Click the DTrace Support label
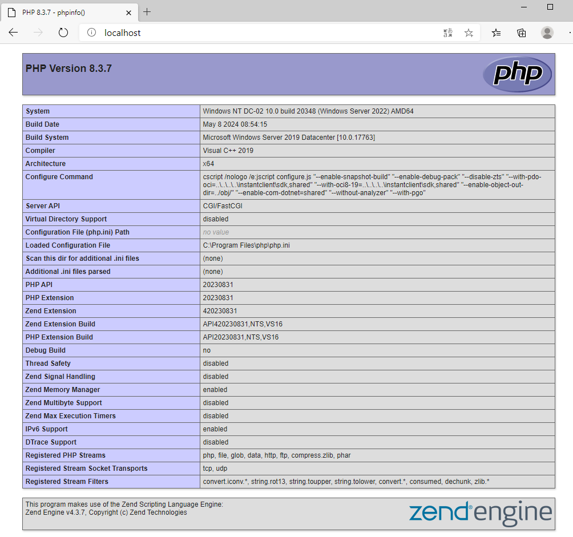The height and width of the screenshot is (537, 573). coord(51,443)
